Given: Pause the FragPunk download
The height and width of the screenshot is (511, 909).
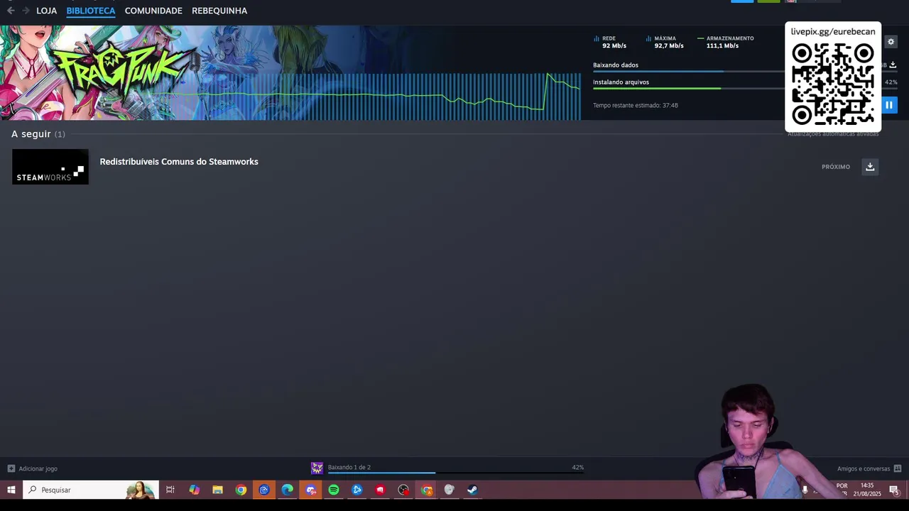Looking at the screenshot, I should coord(888,105).
